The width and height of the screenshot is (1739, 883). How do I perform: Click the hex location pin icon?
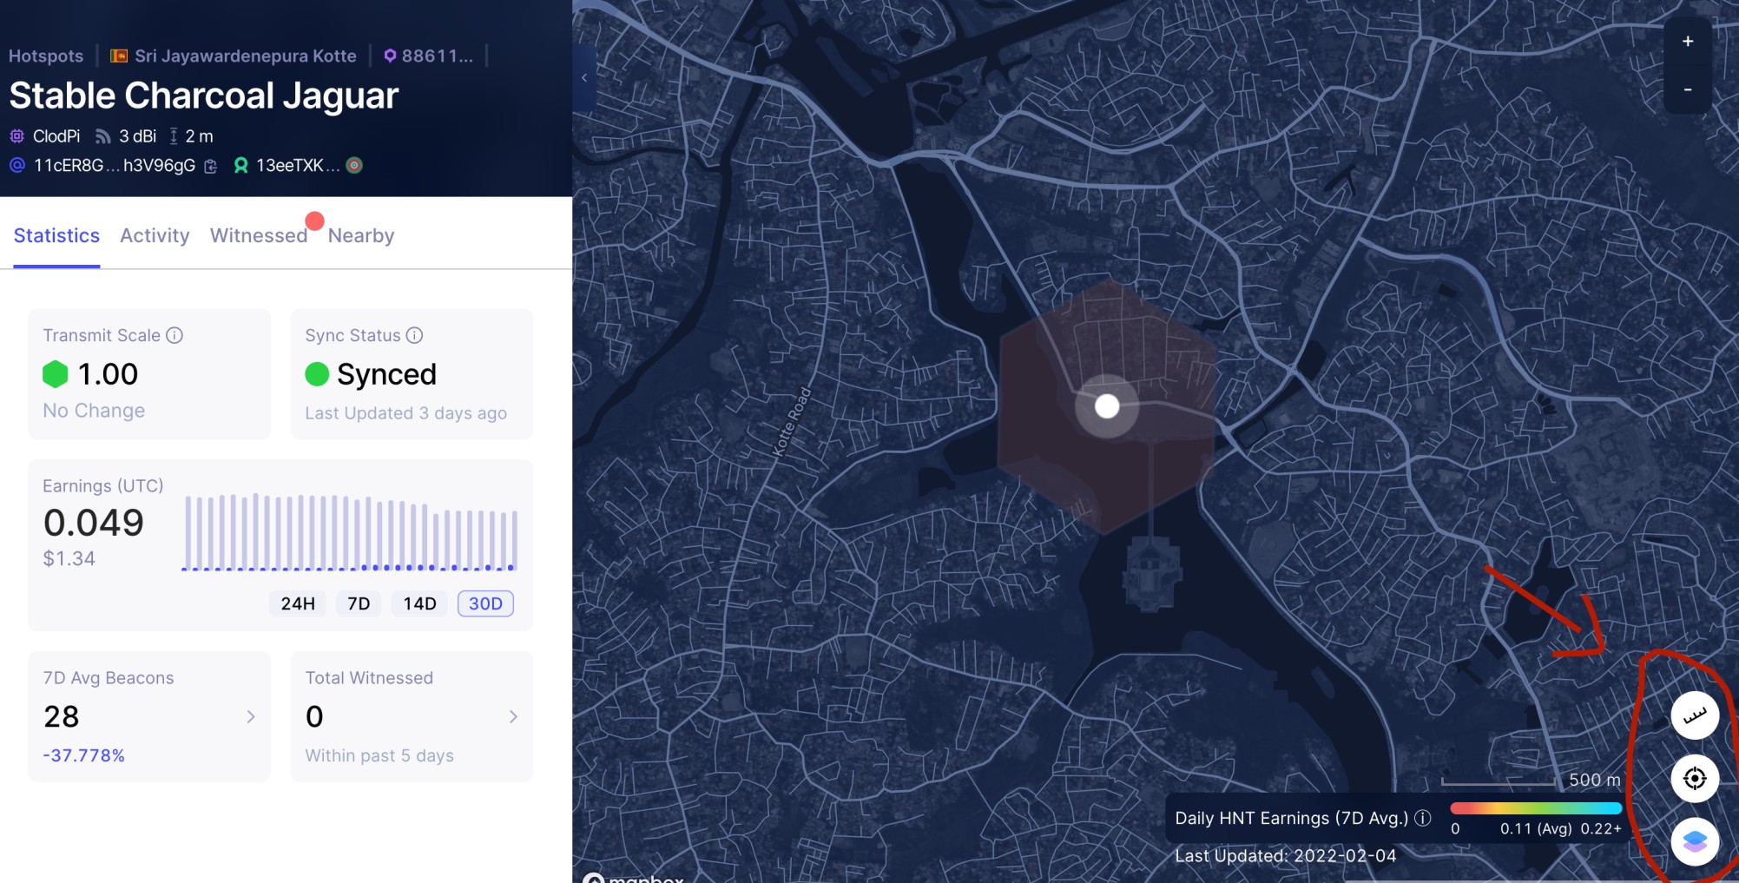(390, 56)
